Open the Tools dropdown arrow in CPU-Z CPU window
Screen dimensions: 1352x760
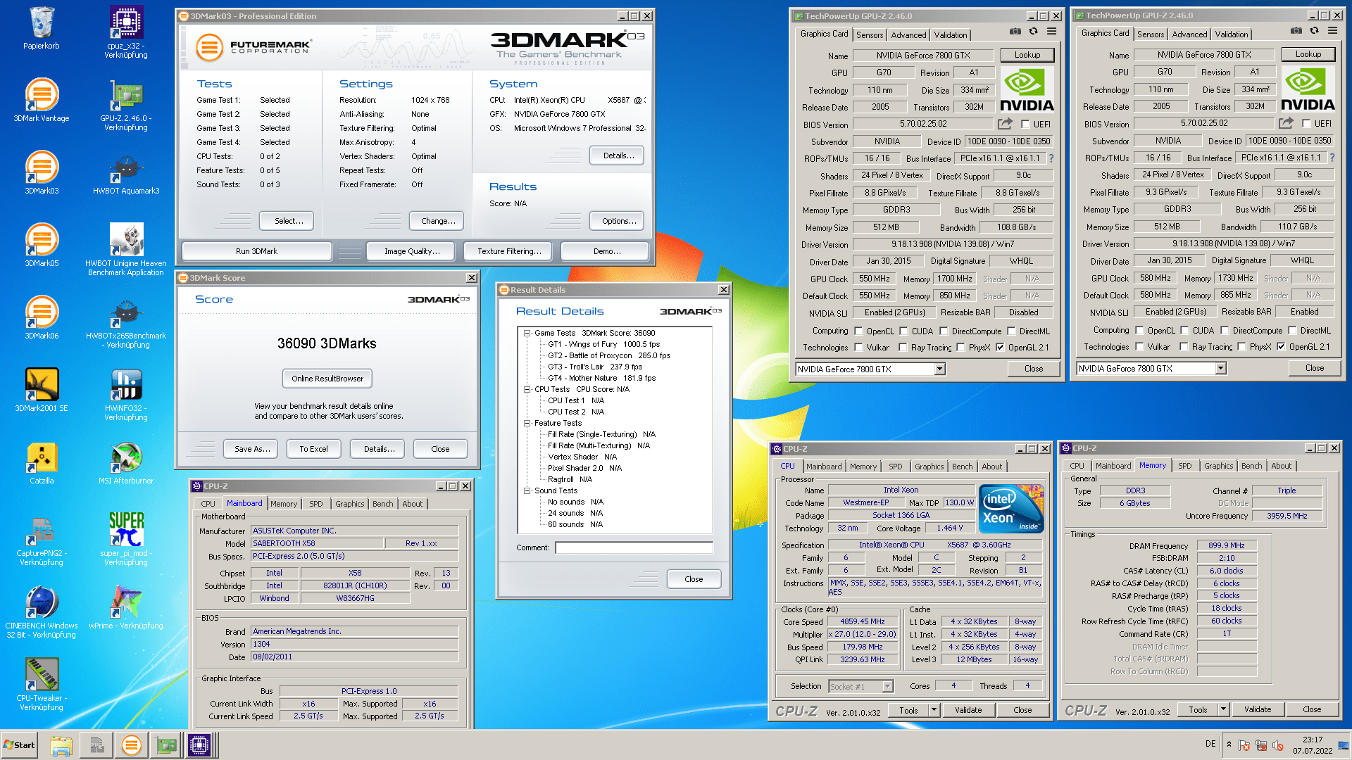(934, 710)
